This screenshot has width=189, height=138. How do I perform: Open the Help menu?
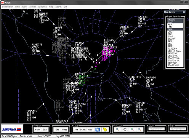(51, 7)
